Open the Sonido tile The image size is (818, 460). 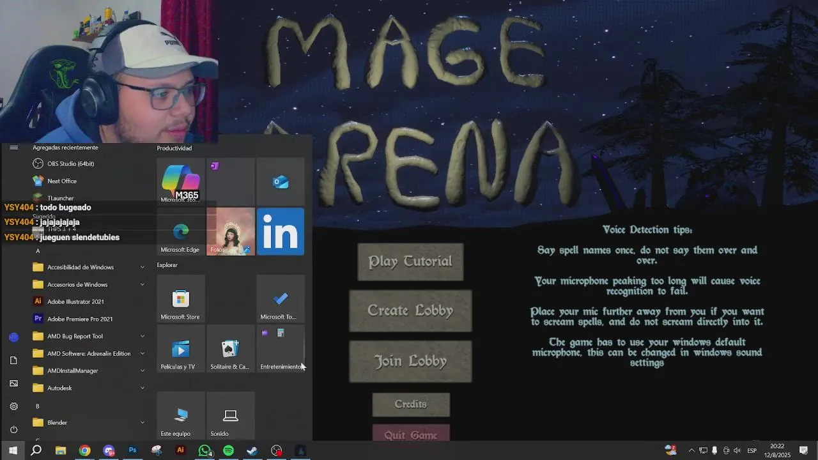pos(231,416)
